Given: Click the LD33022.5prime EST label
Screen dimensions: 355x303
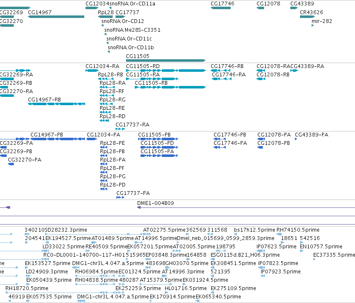Looking at the screenshot, I should 64,247.
